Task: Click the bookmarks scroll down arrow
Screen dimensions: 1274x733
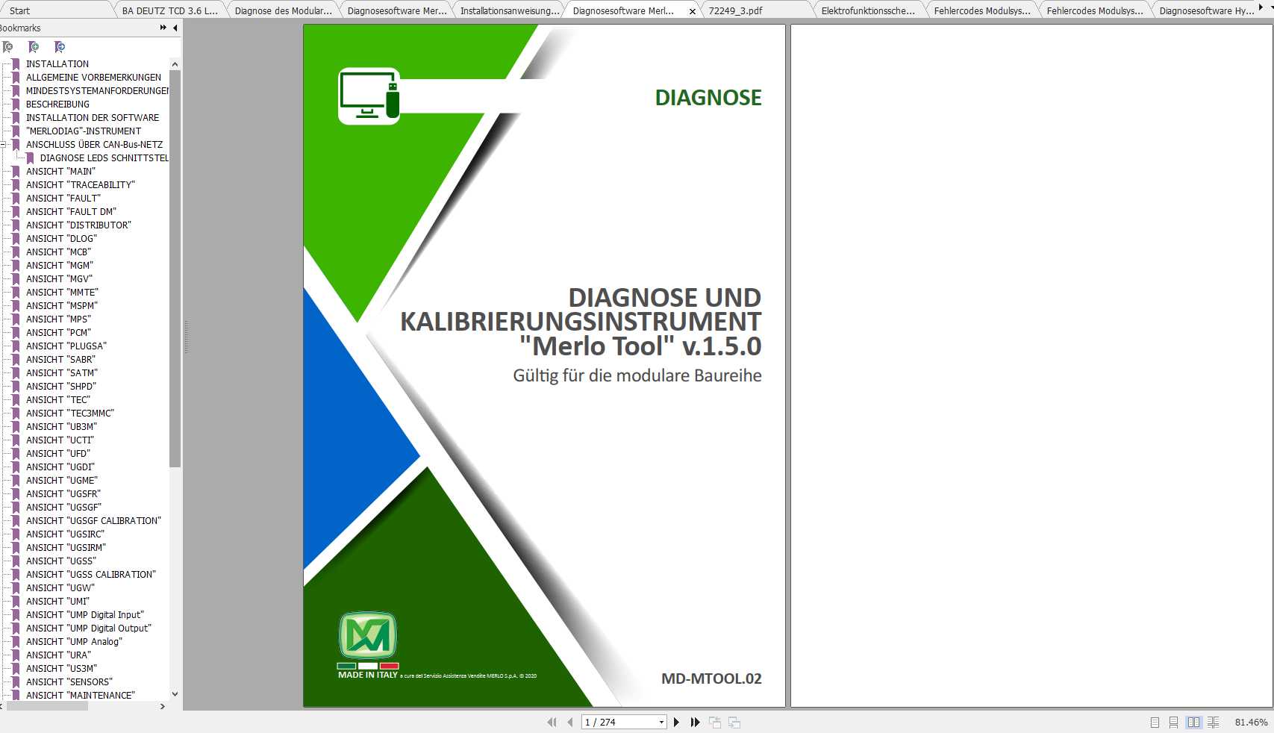Action: (175, 694)
